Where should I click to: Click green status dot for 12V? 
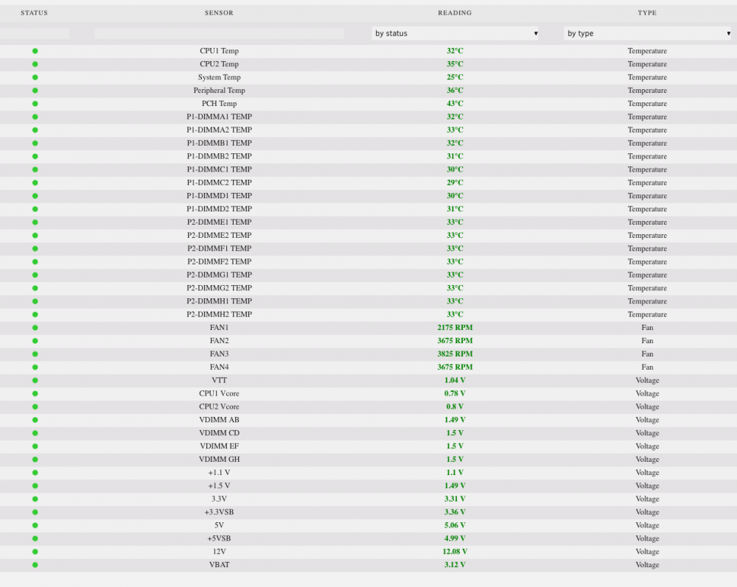(x=35, y=552)
